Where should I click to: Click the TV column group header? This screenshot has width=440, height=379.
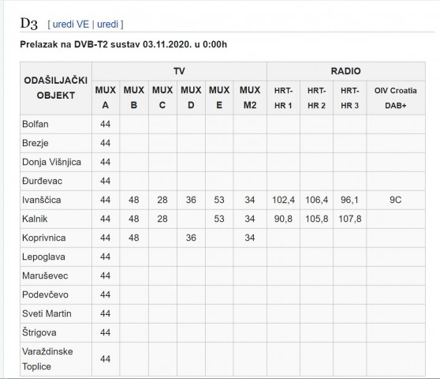pos(179,71)
